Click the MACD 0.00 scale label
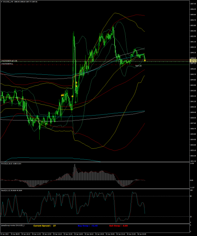Screen dimensions: 197x236 [x=192, y=180]
